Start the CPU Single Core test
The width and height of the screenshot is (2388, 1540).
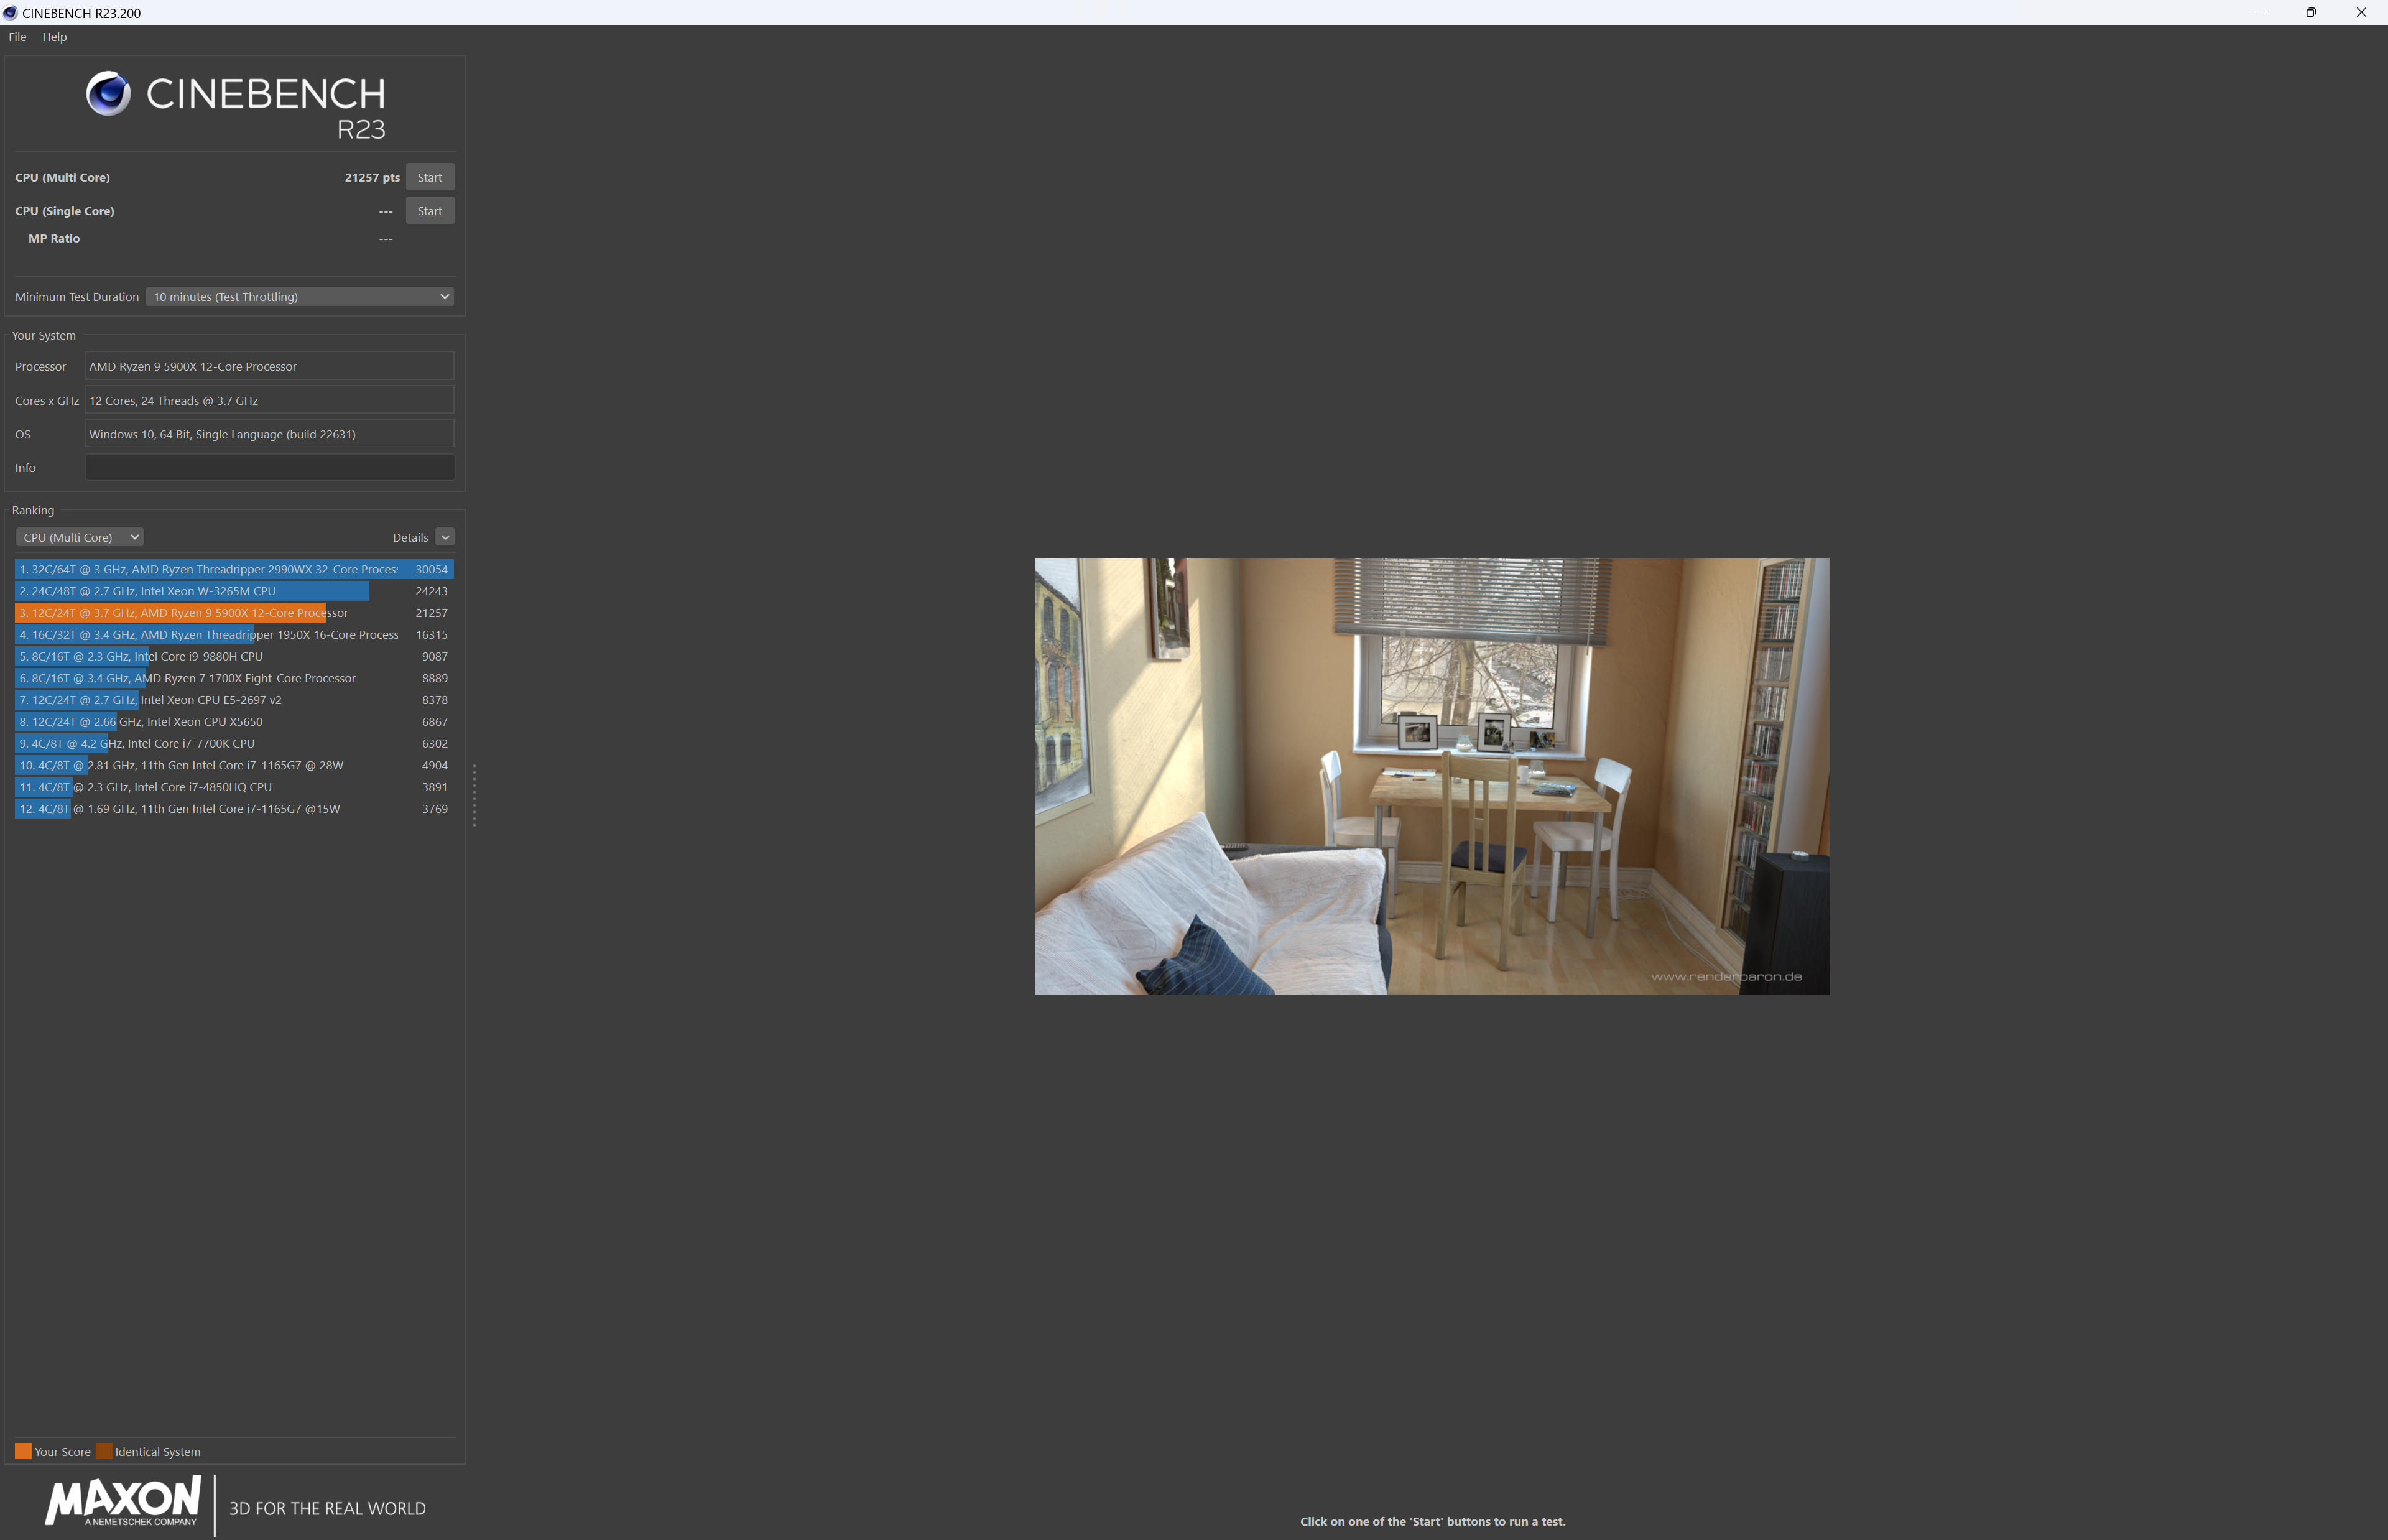coord(430,211)
